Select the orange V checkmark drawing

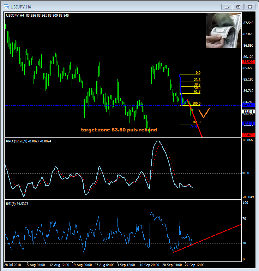tap(204, 113)
